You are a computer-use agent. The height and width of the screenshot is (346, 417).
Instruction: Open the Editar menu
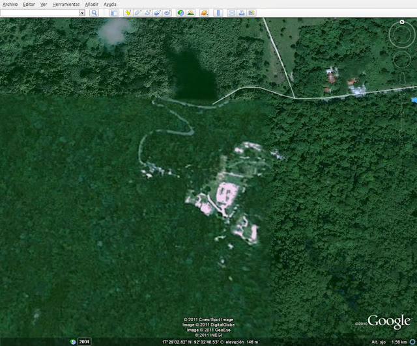29,5
